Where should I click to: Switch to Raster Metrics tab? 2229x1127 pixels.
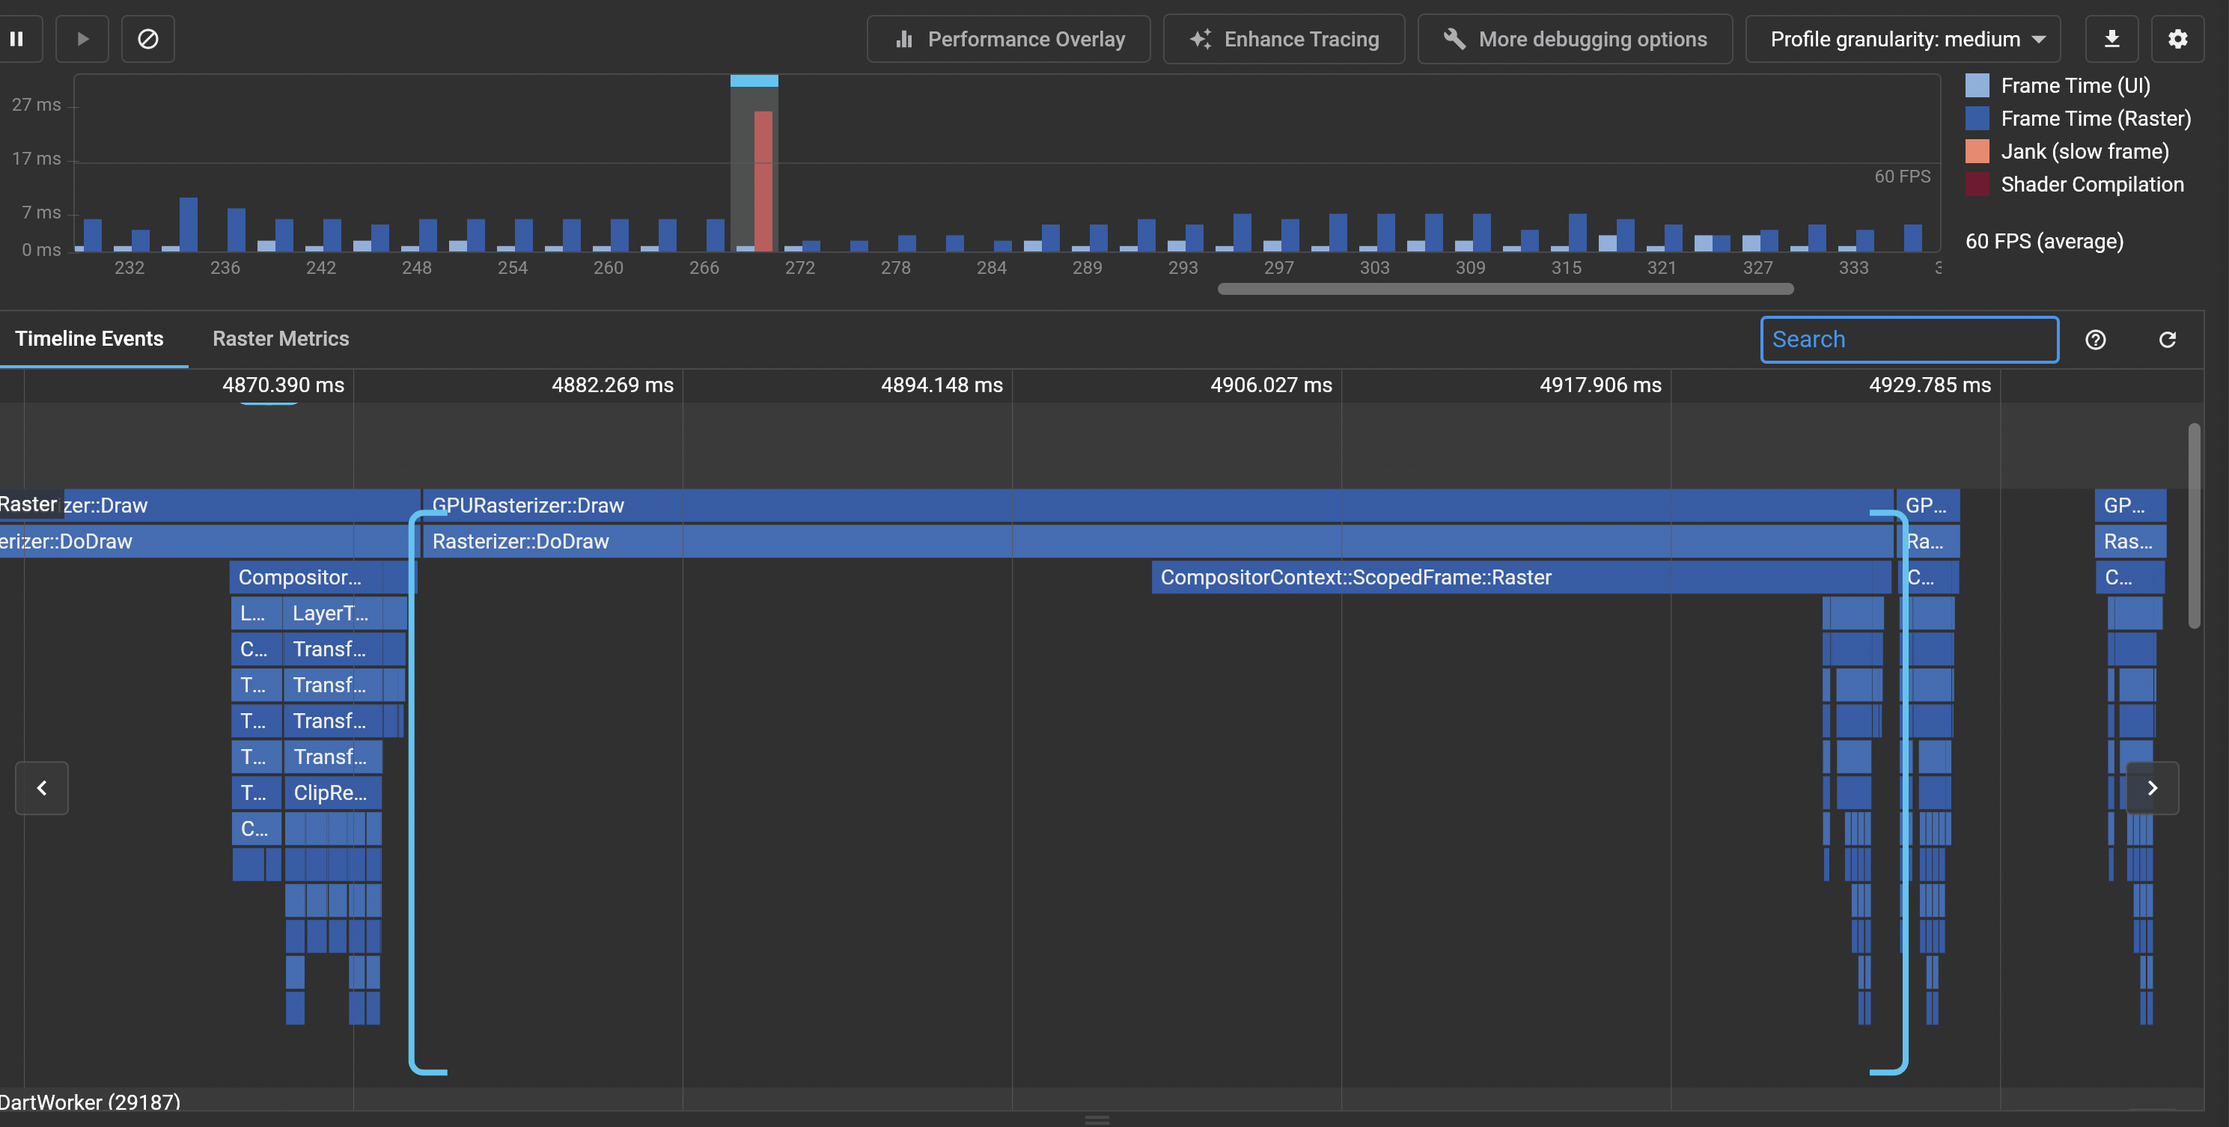[281, 339]
